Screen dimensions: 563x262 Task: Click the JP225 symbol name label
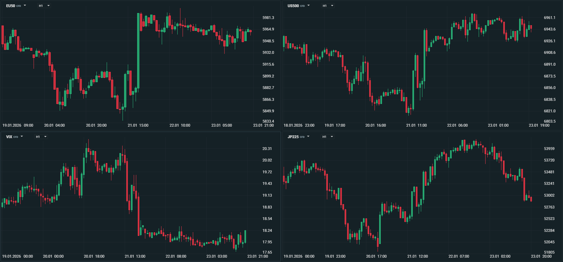[x=293, y=137]
